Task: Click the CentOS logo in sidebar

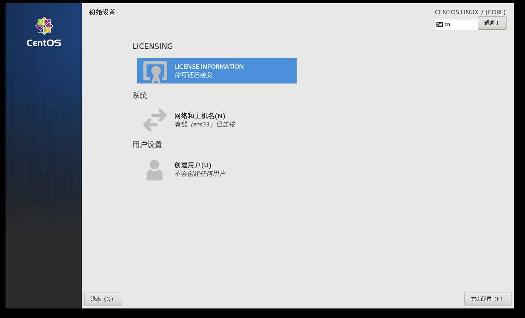Action: [x=44, y=32]
